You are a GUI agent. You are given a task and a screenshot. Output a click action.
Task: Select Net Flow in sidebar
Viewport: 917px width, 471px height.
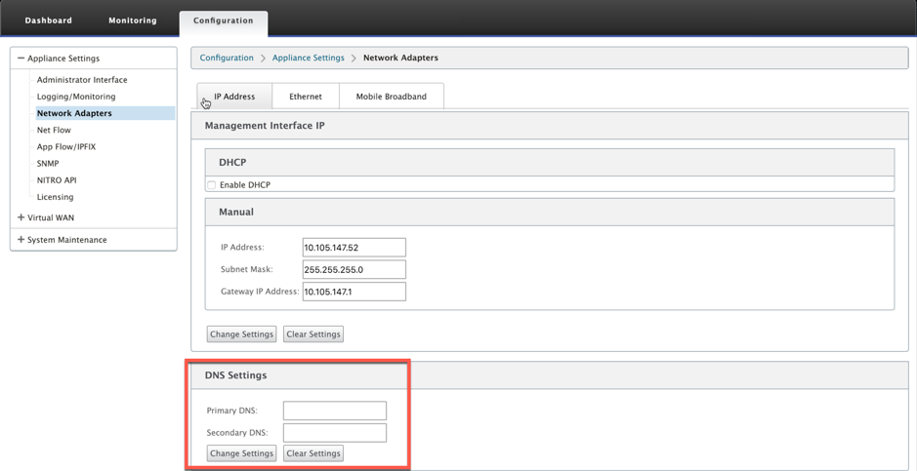(x=54, y=130)
